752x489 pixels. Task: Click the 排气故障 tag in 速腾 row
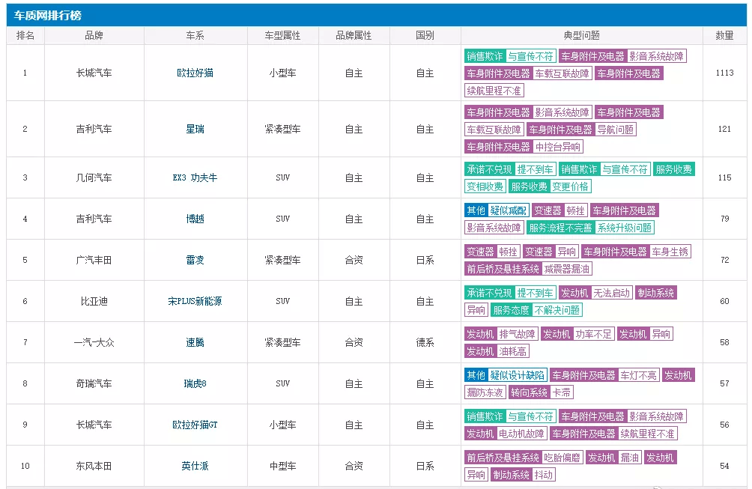(517, 334)
